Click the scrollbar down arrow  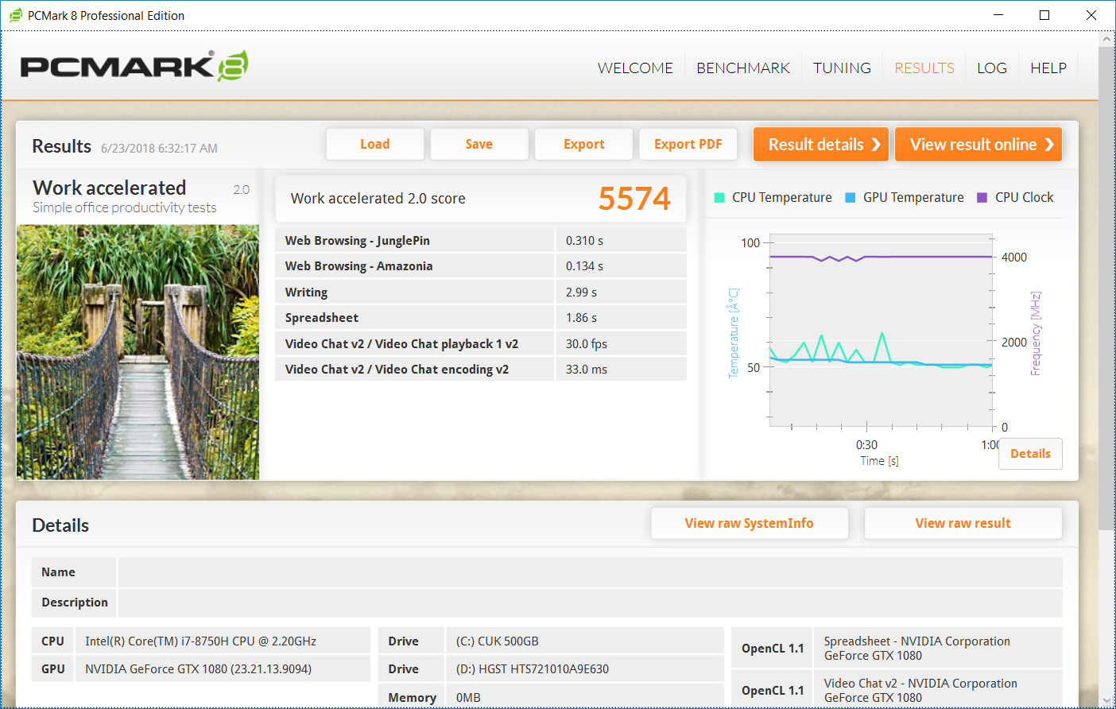coord(1106,700)
